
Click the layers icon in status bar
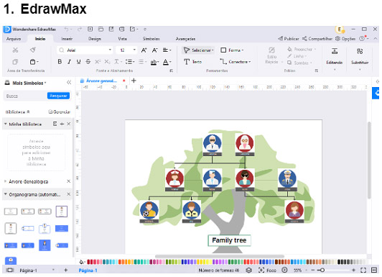pos(248,271)
